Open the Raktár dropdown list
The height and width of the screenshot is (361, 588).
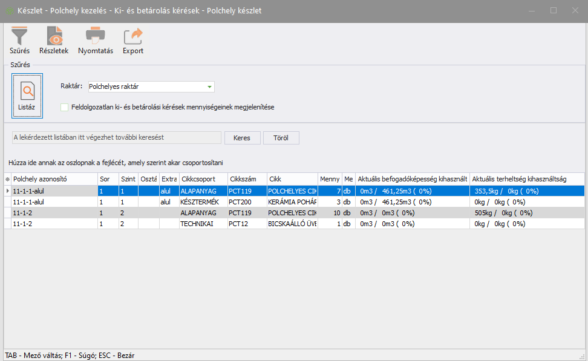pyautogui.click(x=209, y=87)
